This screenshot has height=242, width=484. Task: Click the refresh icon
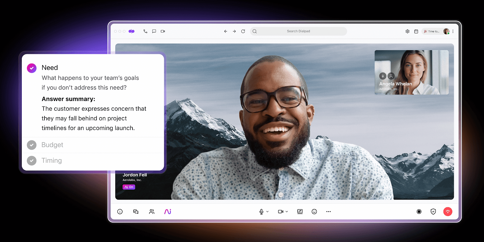[243, 31]
